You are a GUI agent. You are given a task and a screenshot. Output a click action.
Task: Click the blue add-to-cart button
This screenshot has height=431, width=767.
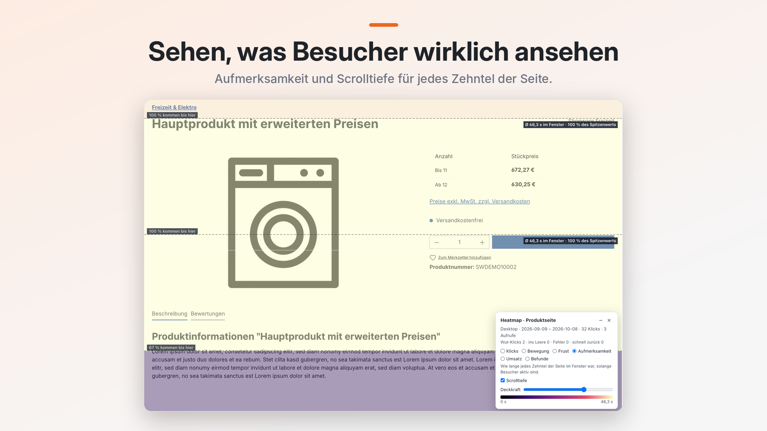click(553, 242)
